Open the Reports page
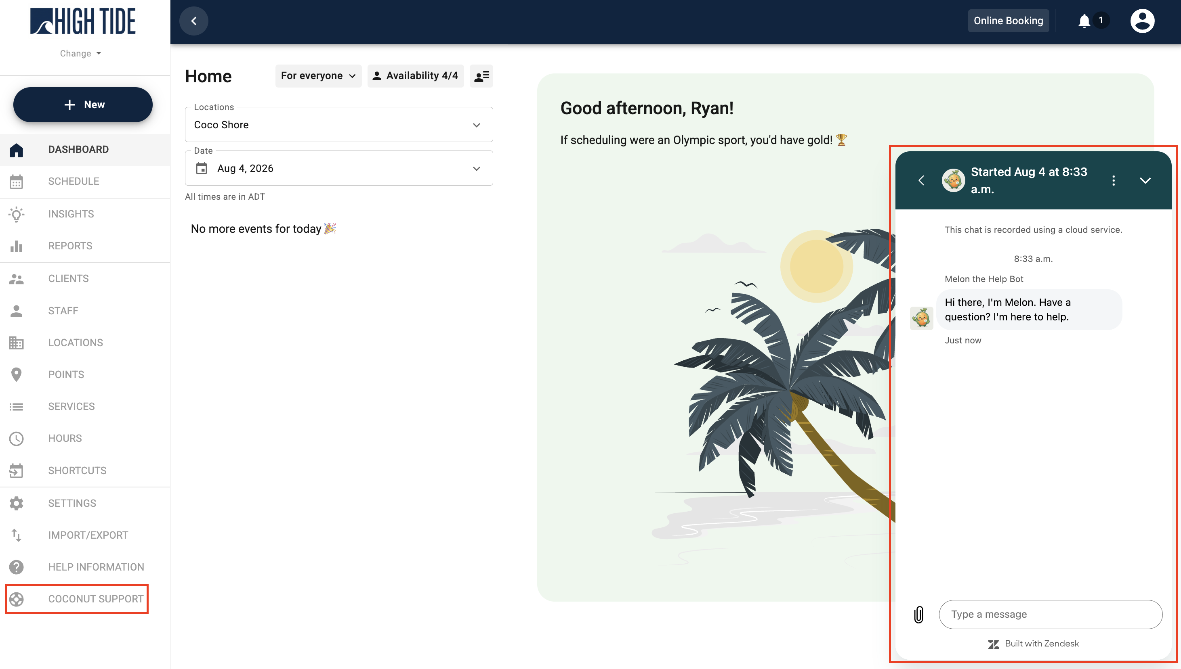 [x=85, y=246]
